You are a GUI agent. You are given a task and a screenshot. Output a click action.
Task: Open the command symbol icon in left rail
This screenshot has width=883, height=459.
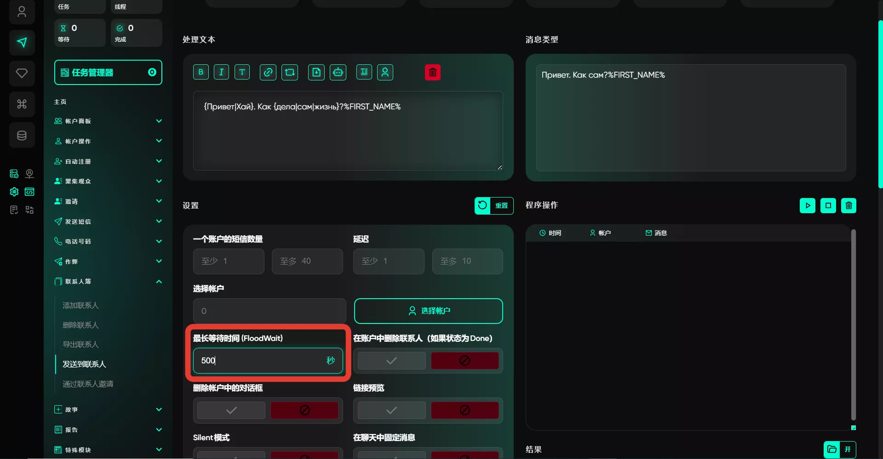(x=22, y=104)
